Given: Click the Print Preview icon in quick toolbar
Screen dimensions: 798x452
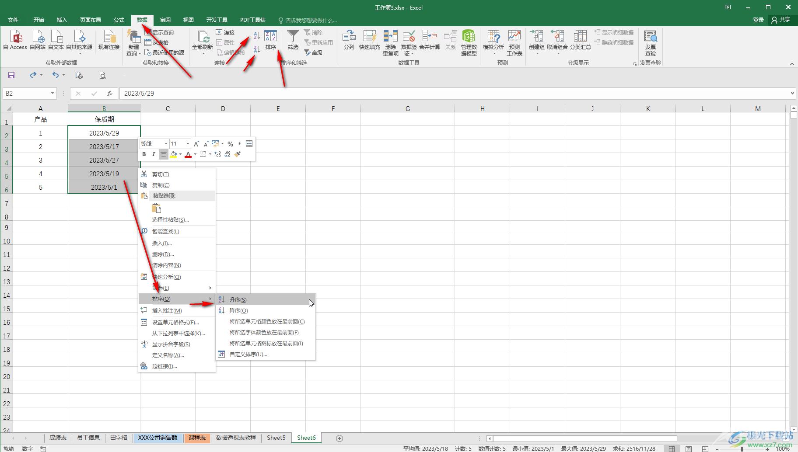Looking at the screenshot, I should point(102,75).
